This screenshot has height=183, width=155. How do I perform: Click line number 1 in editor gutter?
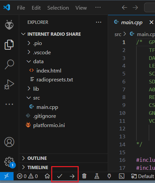click(x=124, y=42)
